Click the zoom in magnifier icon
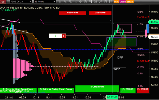The height and width of the screenshot is (100, 159). [70, 2]
